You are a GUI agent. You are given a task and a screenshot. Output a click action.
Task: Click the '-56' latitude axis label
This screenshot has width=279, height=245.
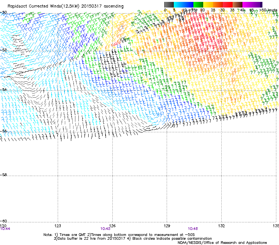coord(3,131)
